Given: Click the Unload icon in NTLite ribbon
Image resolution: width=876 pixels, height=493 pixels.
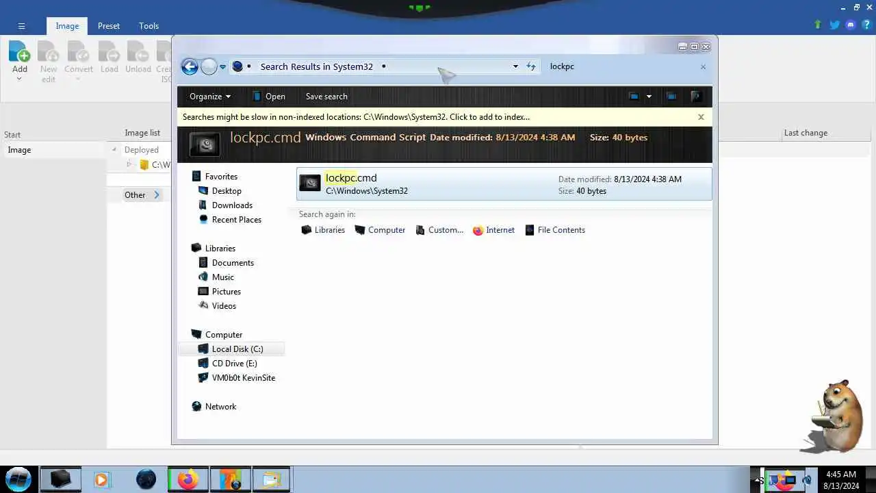Looking at the screenshot, I should (x=138, y=52).
